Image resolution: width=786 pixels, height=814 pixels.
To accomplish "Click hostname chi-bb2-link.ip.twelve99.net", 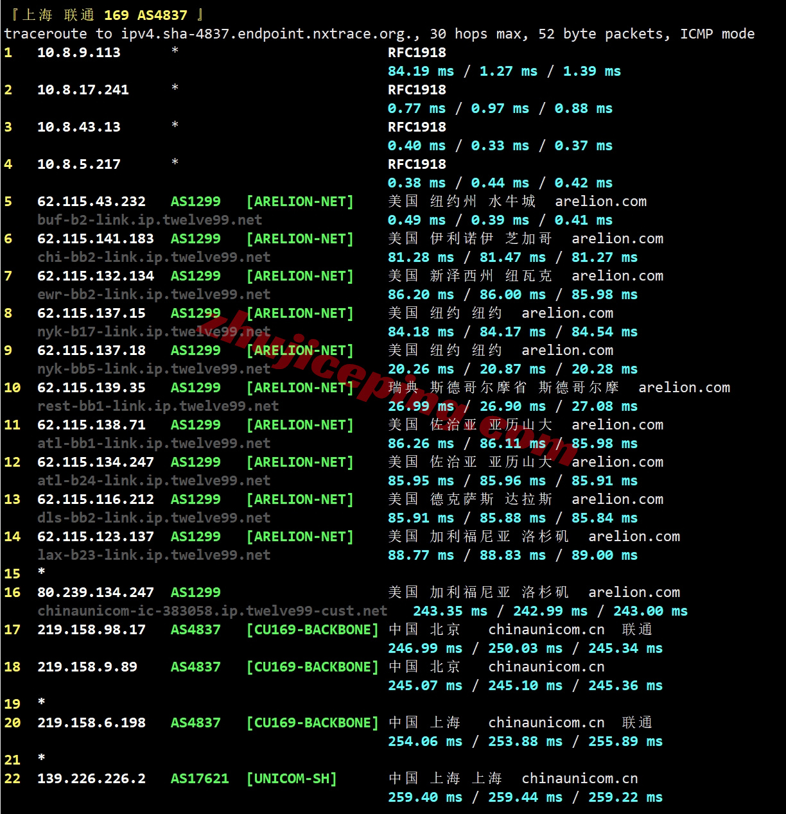I will pyautogui.click(x=154, y=257).
